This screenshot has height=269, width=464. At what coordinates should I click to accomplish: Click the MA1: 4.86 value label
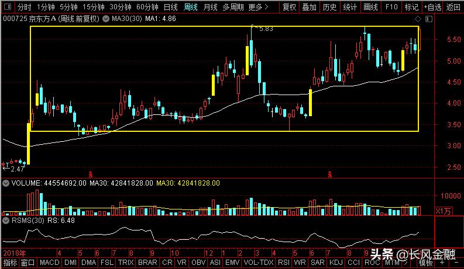click(161, 19)
